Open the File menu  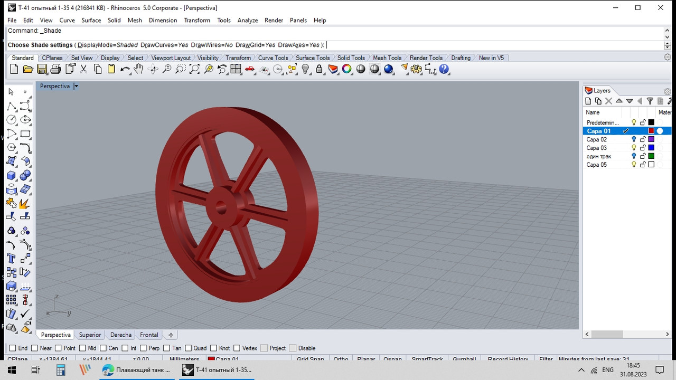coord(12,20)
